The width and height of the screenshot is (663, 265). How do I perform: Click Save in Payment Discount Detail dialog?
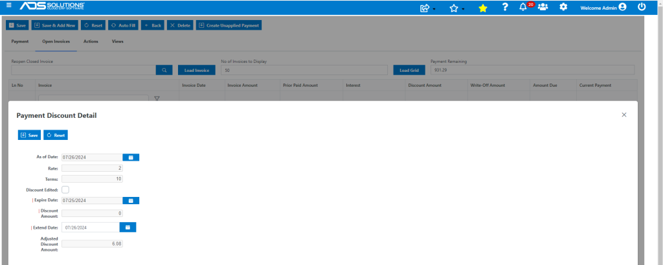tap(30, 135)
